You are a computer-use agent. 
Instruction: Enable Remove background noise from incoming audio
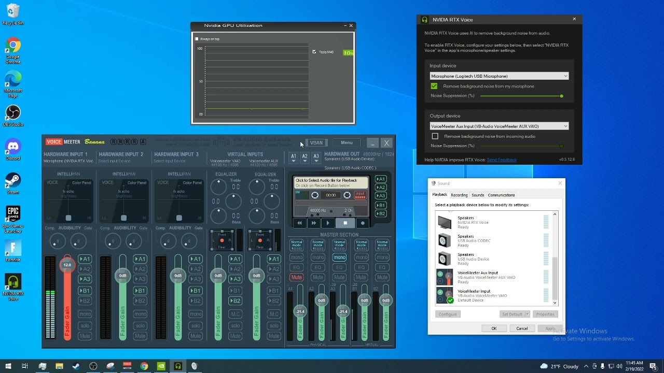click(x=435, y=136)
